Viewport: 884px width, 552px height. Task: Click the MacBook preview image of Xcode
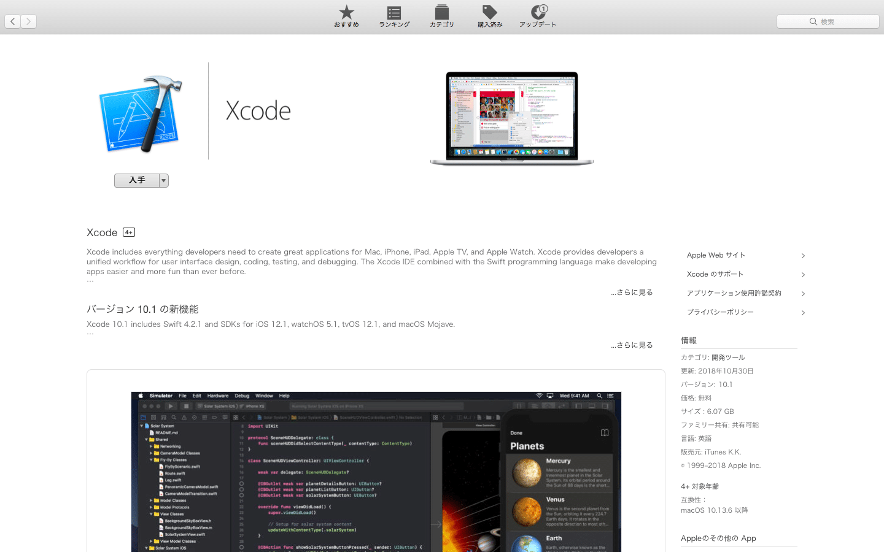pos(511,118)
